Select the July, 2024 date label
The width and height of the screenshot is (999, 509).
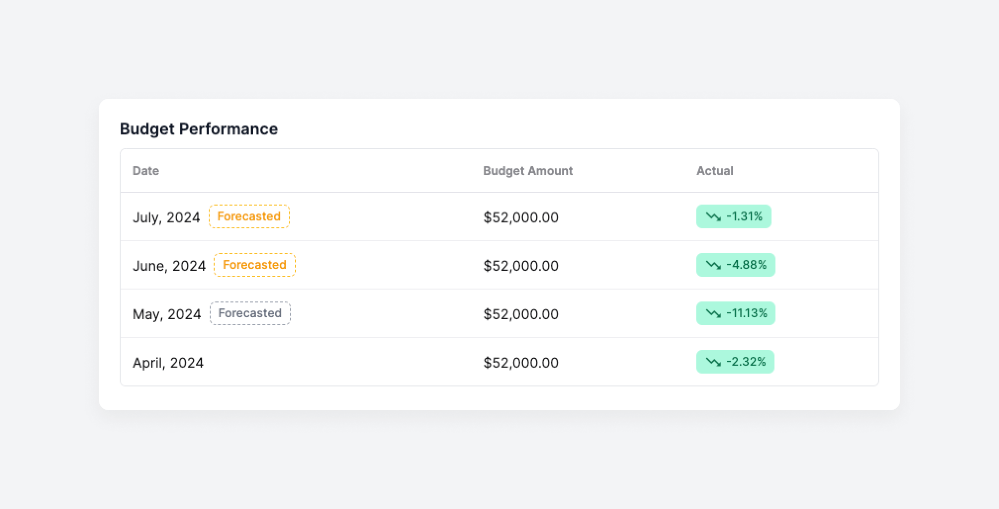167,216
